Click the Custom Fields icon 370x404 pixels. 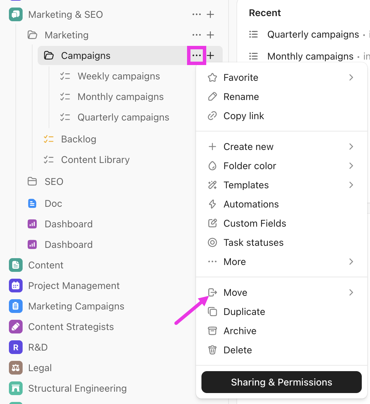click(x=212, y=223)
